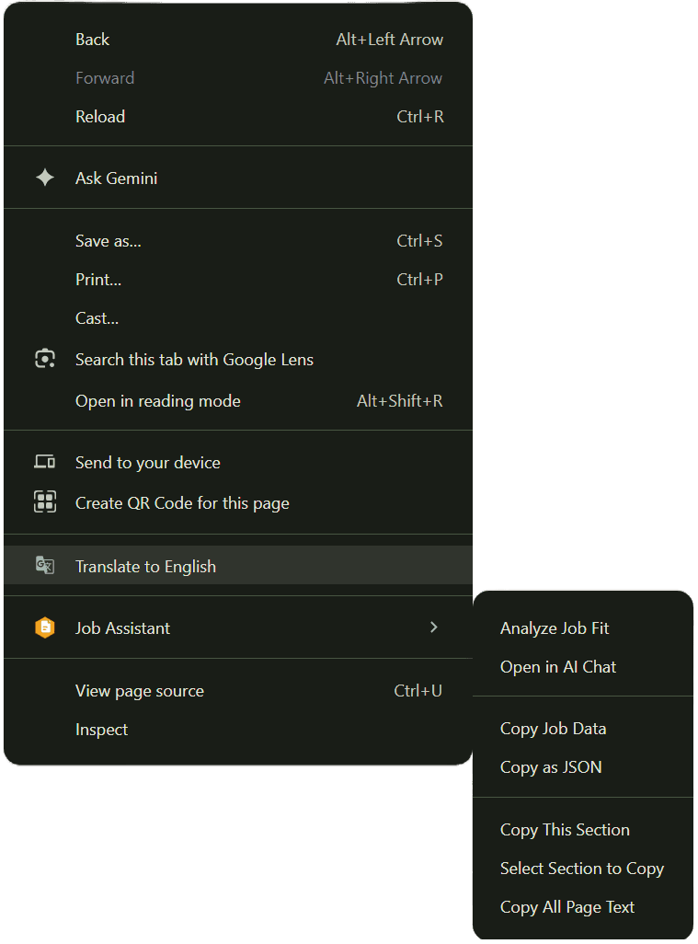The height and width of the screenshot is (944, 698).
Task: Open the Job Assistant label
Action: (122, 627)
